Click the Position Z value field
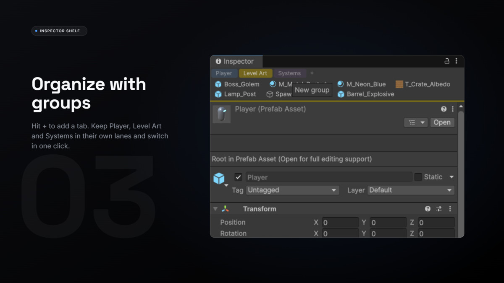Viewport: 504px width, 283px height. tap(436, 222)
